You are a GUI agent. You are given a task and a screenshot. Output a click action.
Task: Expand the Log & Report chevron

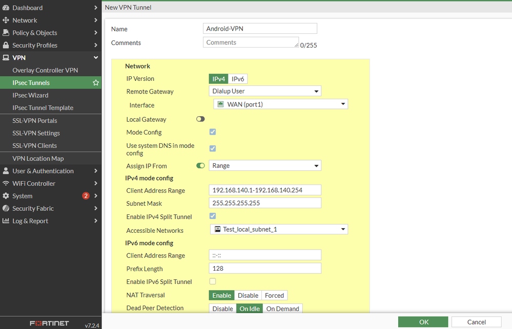pyautogui.click(x=96, y=221)
